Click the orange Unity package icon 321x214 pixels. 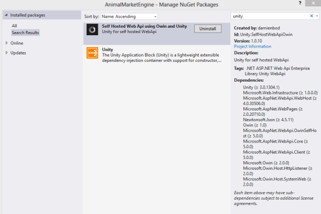click(92, 54)
